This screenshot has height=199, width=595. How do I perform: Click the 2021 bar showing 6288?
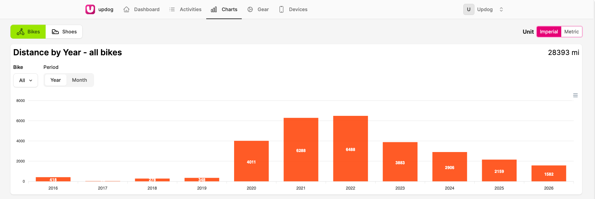pos(301,150)
